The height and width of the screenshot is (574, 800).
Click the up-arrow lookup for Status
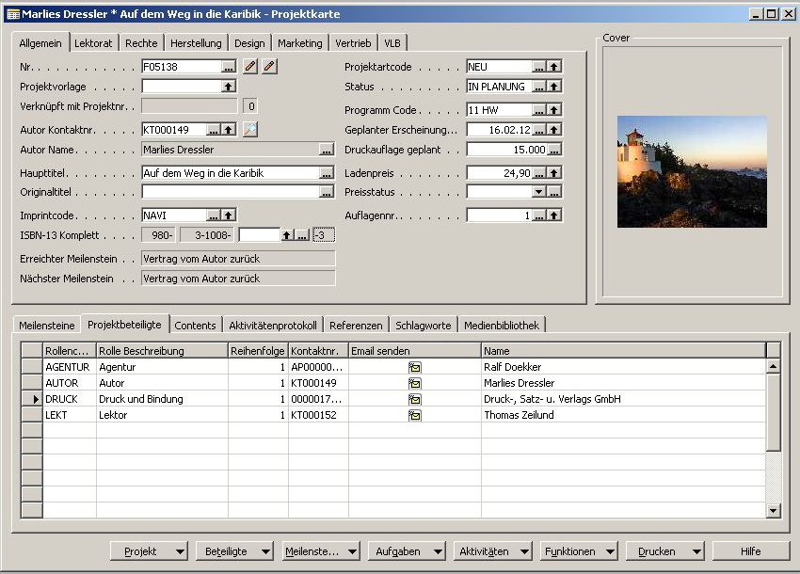(554, 87)
